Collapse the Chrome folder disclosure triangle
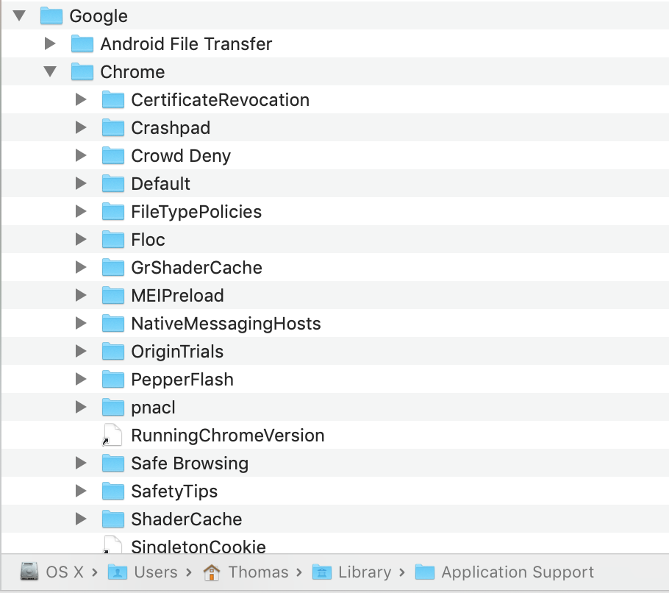The height and width of the screenshot is (593, 669). pos(50,71)
